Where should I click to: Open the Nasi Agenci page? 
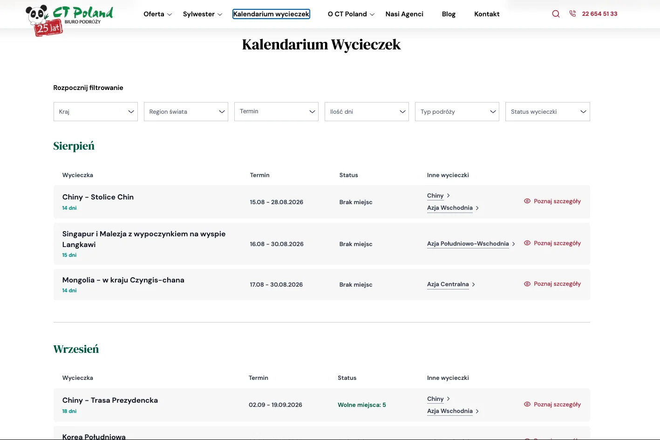click(404, 14)
